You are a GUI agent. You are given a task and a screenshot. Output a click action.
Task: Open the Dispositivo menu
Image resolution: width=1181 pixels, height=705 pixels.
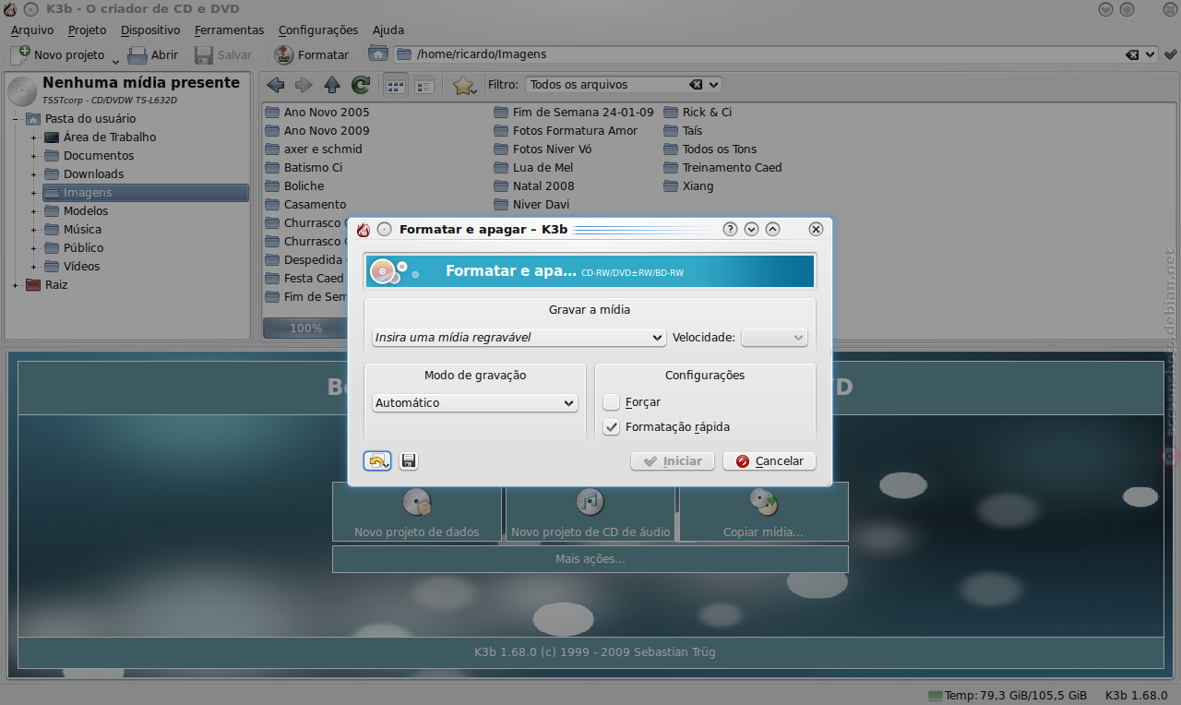pos(150,30)
